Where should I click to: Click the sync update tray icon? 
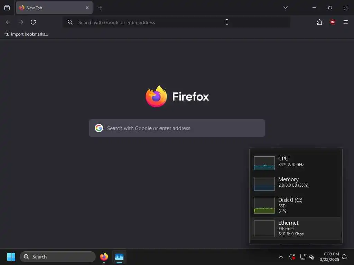(x=292, y=257)
